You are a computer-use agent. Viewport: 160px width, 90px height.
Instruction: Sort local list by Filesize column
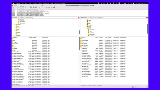pos(30,37)
